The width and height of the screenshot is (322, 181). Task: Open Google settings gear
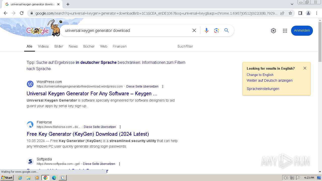coord(273,31)
